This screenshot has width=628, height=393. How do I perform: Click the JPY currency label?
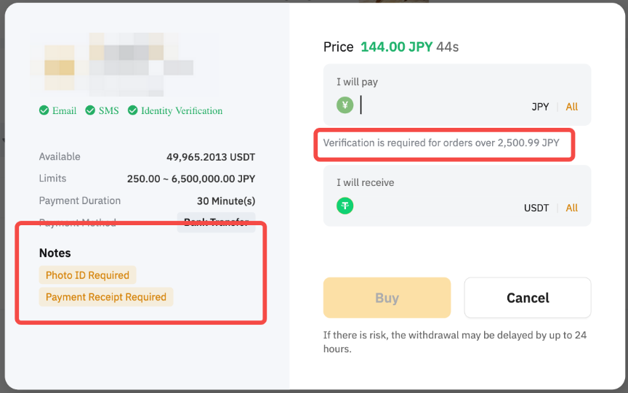[x=540, y=107]
